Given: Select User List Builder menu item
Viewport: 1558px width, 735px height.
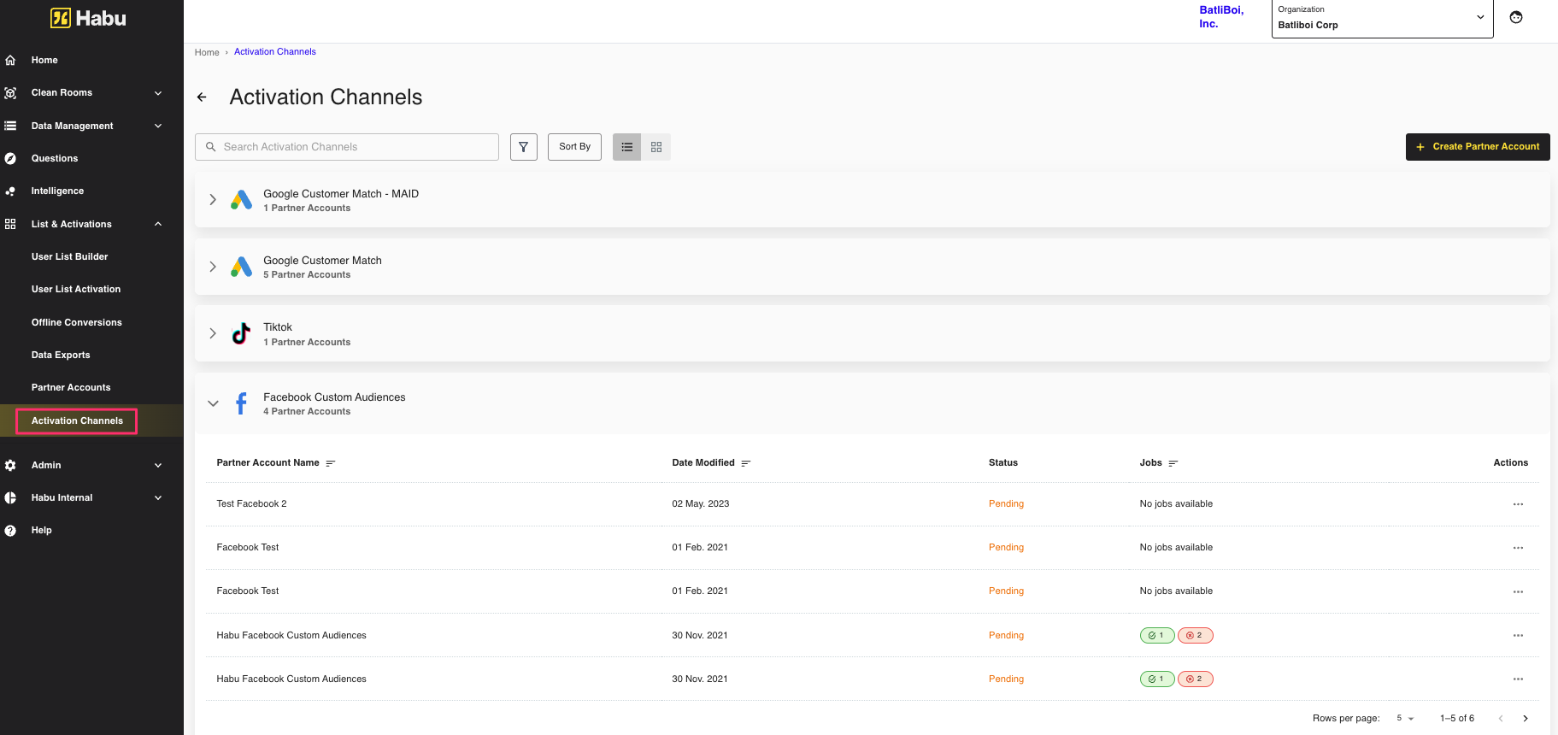Looking at the screenshot, I should [x=69, y=256].
